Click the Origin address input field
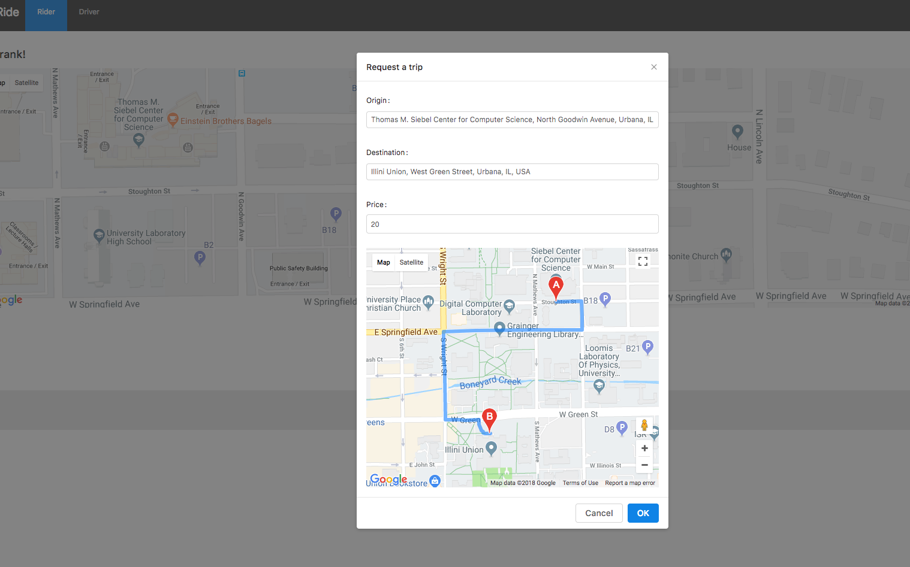The image size is (910, 567). coord(513,120)
